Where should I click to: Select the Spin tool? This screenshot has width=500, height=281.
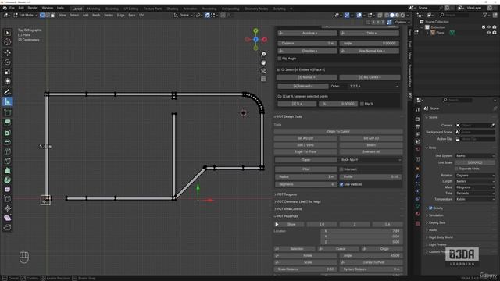point(7,180)
